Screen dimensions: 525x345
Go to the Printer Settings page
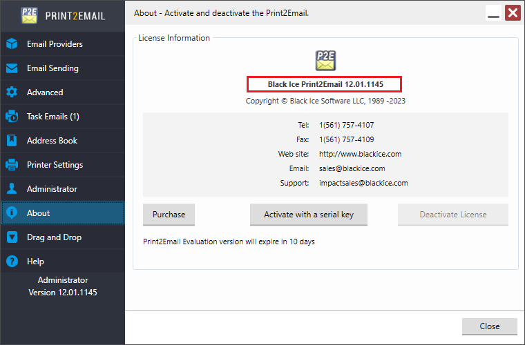[x=55, y=165]
